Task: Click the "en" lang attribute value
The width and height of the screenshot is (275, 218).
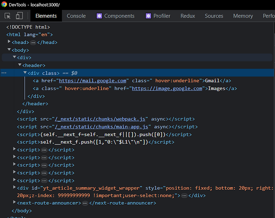Action: (44, 35)
